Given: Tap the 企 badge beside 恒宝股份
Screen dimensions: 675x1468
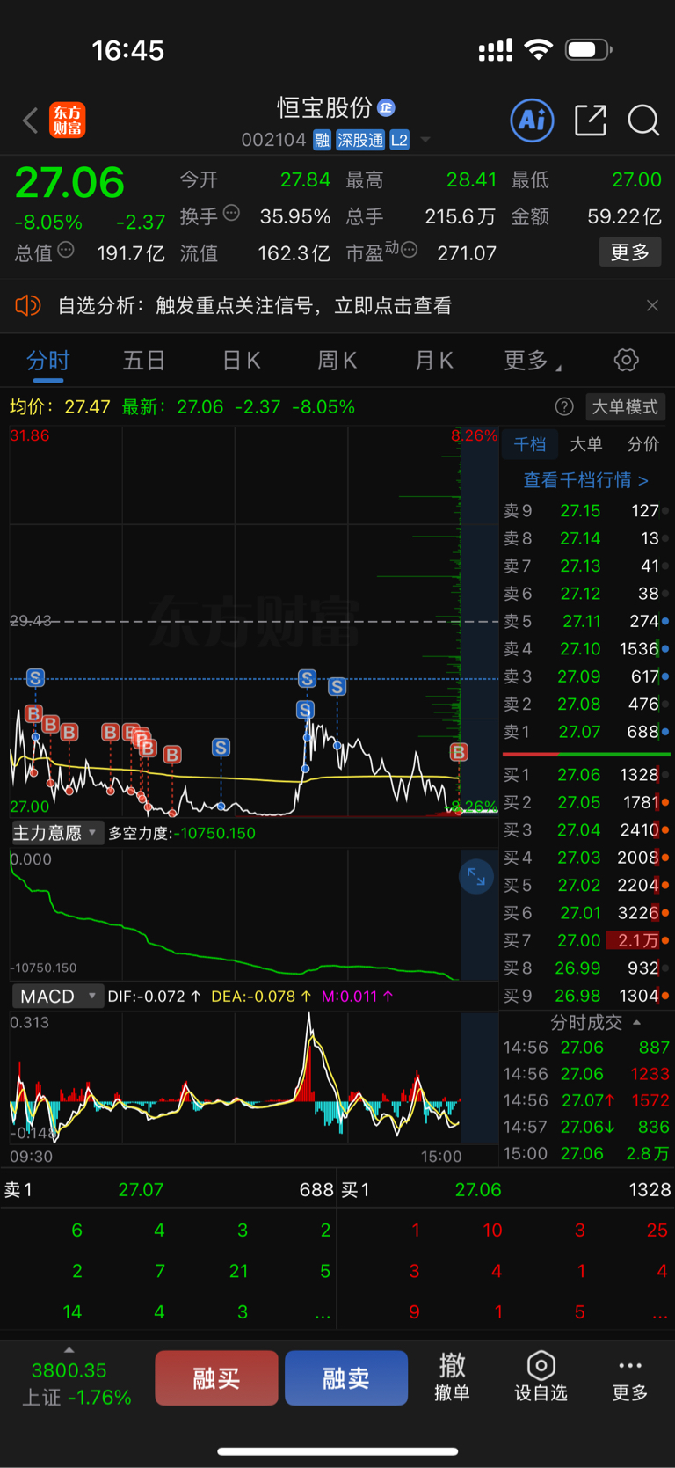Looking at the screenshot, I should coord(386,107).
